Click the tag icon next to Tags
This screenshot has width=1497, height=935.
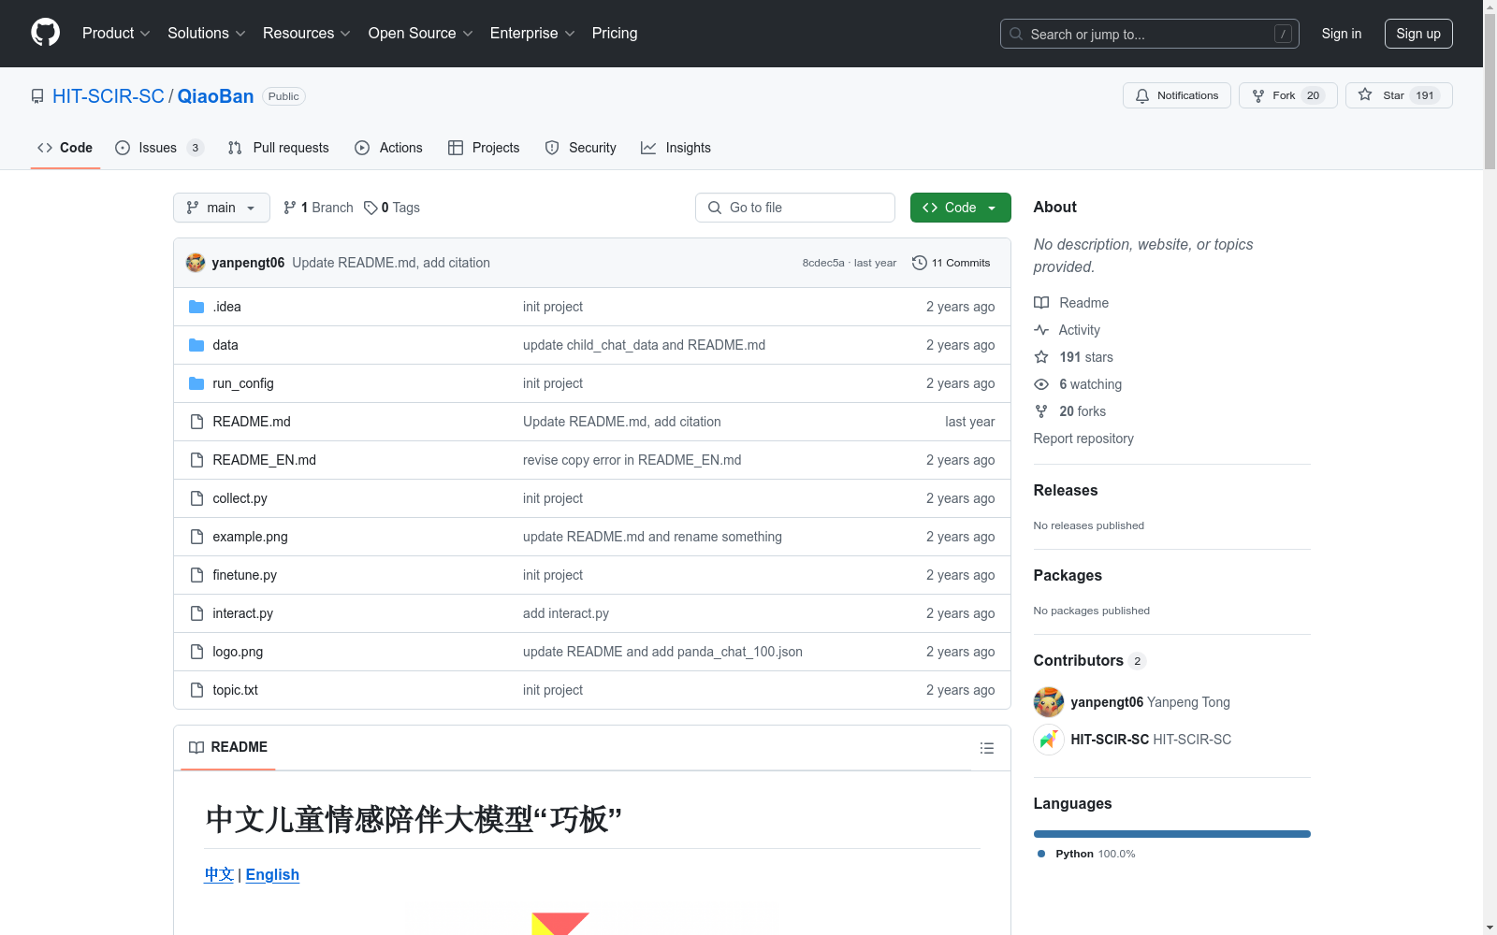click(371, 208)
